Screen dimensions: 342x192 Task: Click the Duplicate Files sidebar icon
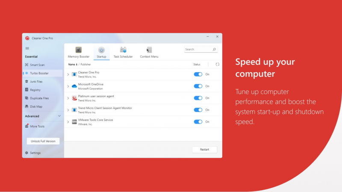point(27,98)
